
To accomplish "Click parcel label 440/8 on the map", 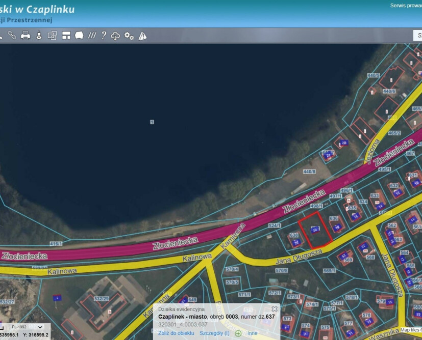I will coord(309,172).
